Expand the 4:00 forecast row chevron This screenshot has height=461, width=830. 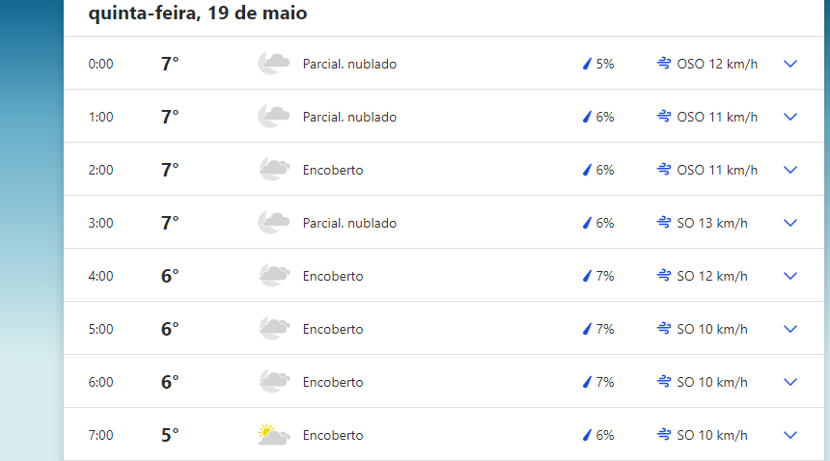(789, 276)
